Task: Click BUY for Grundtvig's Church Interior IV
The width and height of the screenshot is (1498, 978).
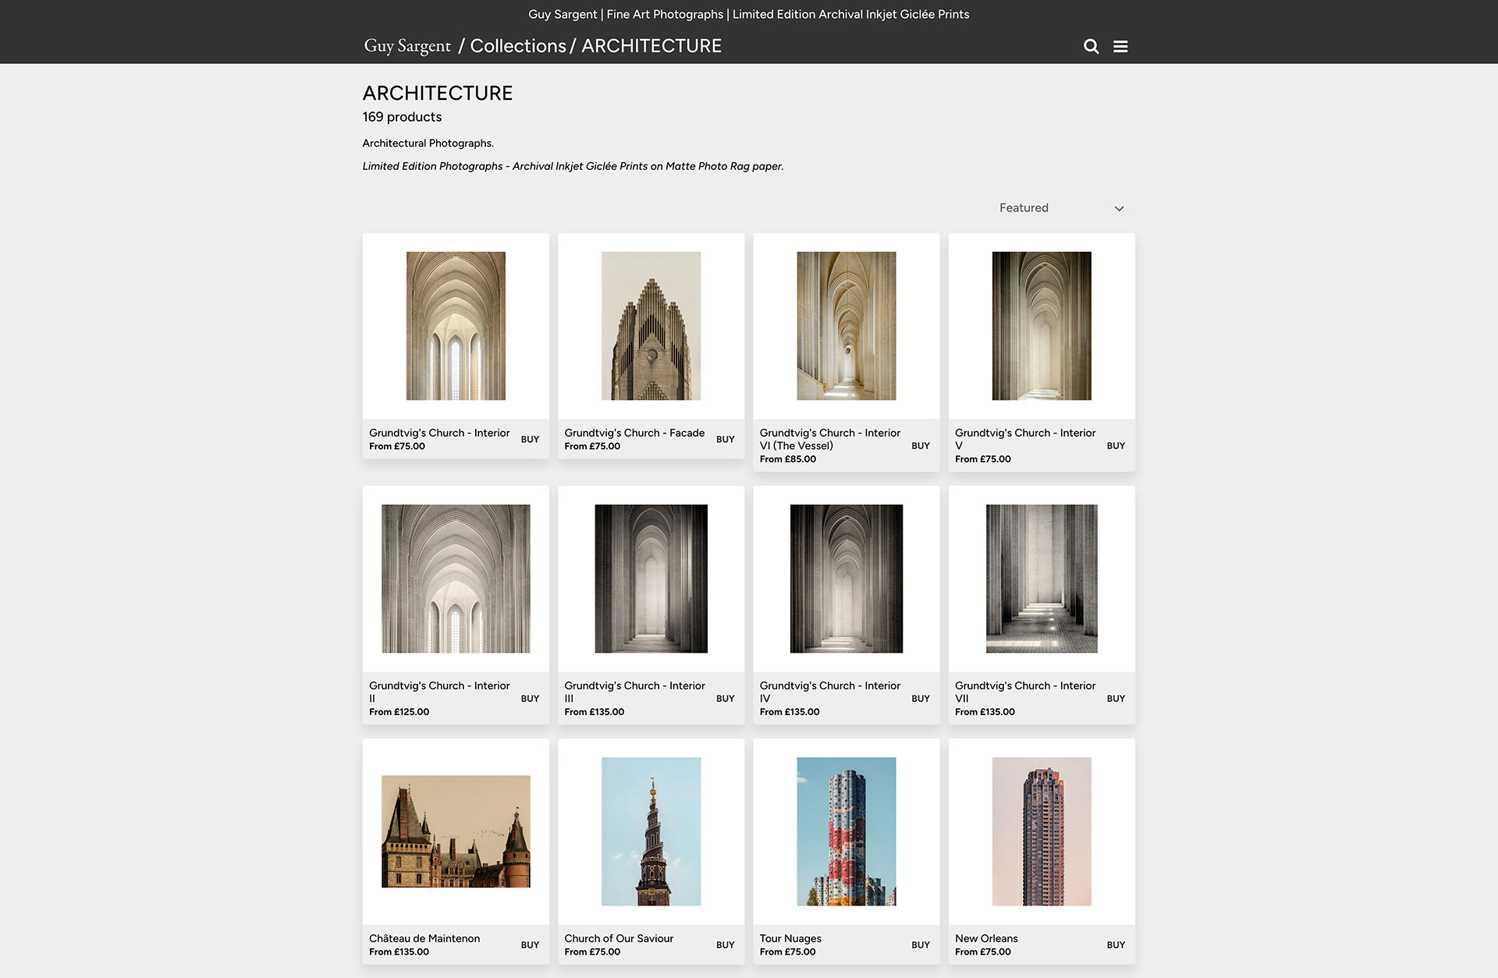Action: click(x=921, y=699)
